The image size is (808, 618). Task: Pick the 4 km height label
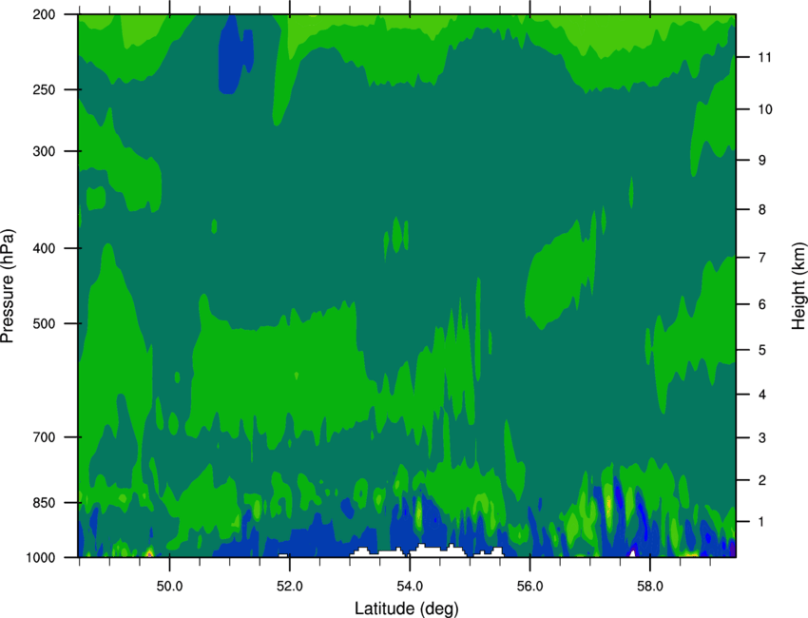(762, 395)
